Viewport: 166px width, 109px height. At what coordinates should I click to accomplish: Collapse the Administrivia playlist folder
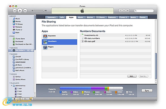pyautogui.click(x=12, y=86)
